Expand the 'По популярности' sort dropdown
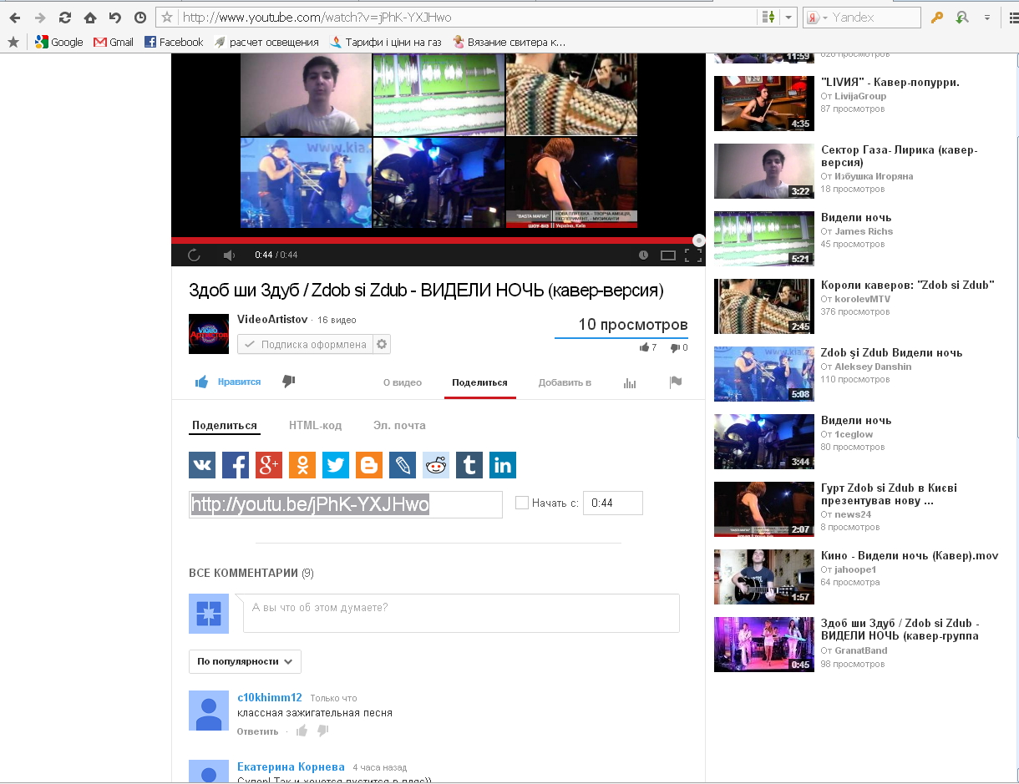The height and width of the screenshot is (784, 1019). click(x=245, y=661)
